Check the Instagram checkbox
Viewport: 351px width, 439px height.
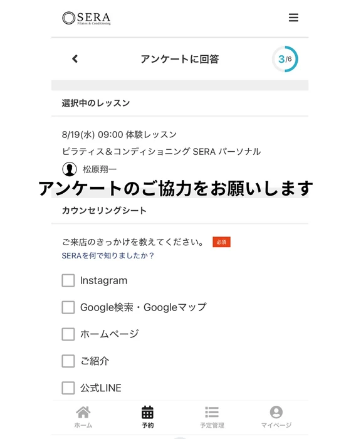click(x=68, y=280)
